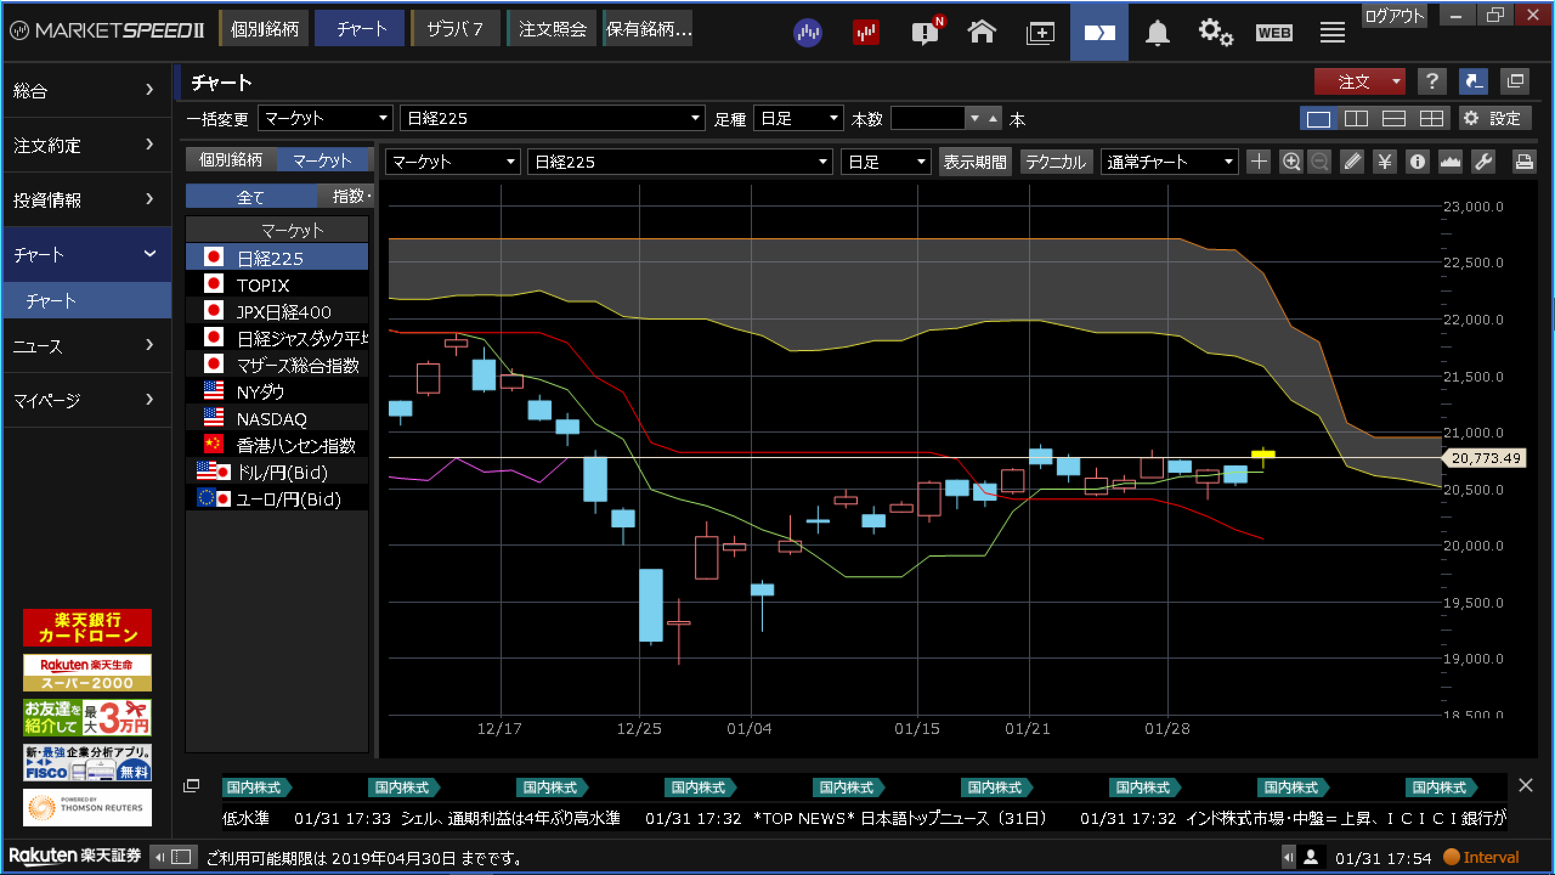
Task: Click the add new window icon
Action: tap(1040, 33)
